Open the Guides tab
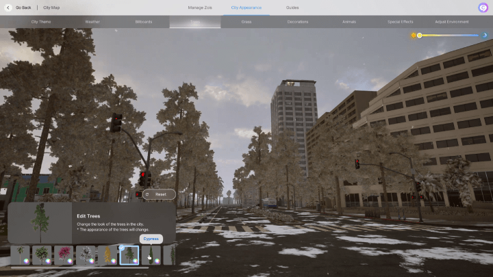This screenshot has height=277, width=493. tap(292, 8)
